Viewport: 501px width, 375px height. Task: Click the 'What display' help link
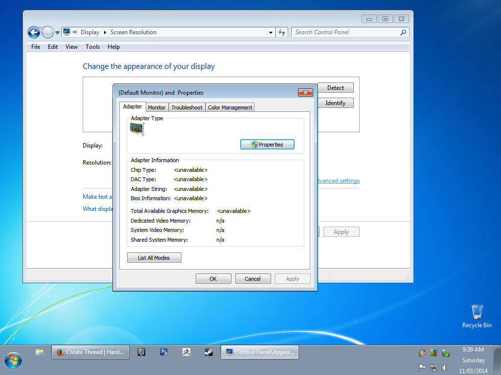(98, 209)
